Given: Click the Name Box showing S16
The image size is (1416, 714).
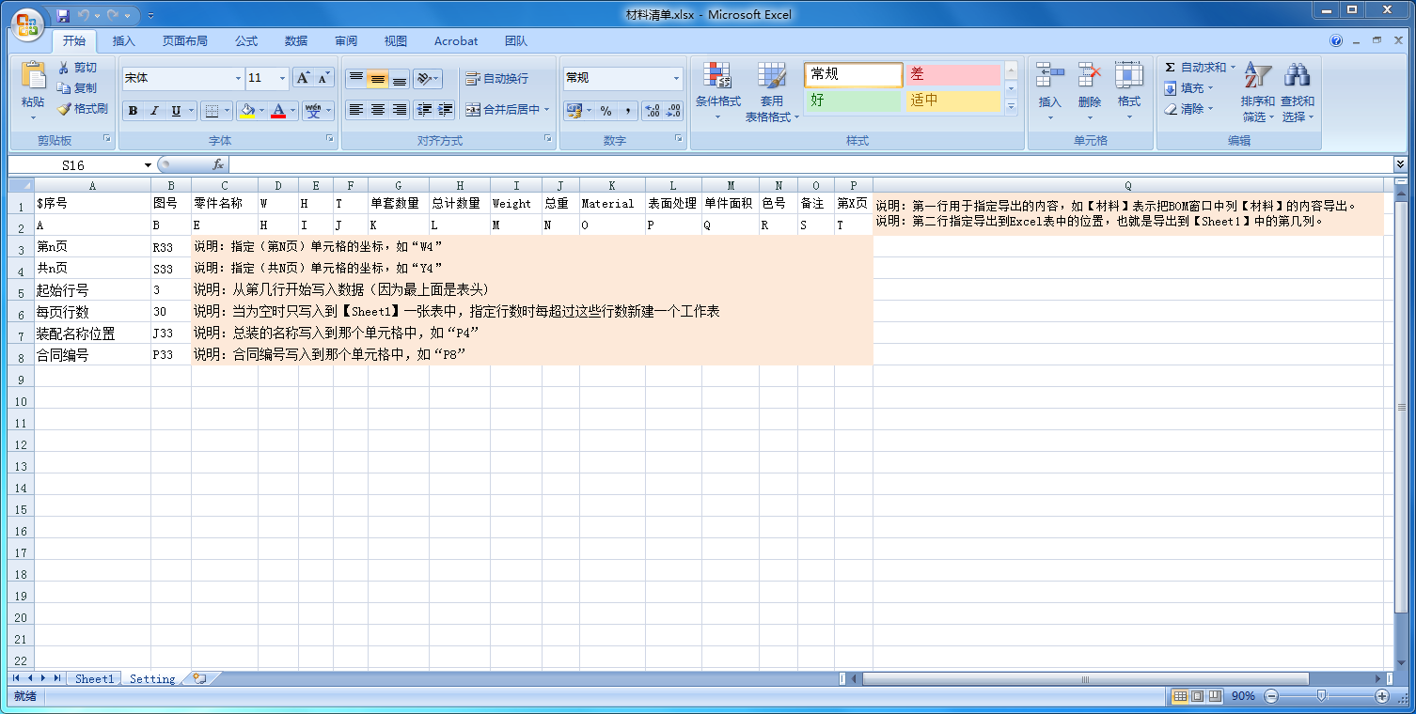Looking at the screenshot, I should click(75, 165).
